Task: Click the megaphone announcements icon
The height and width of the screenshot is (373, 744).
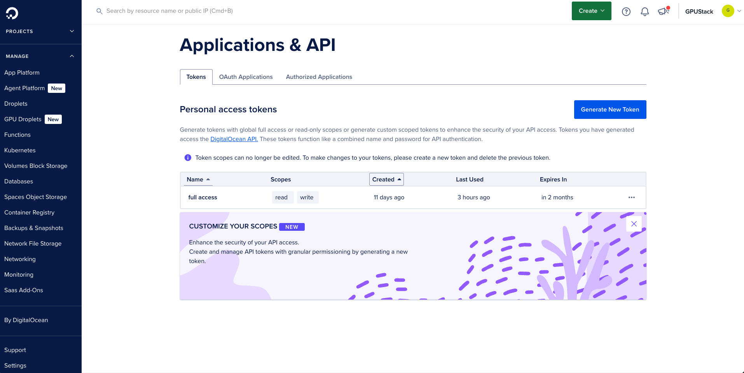Action: 663,11
